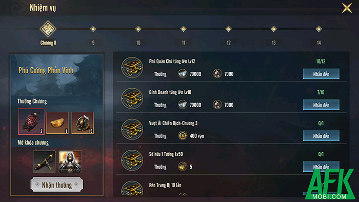Select the red talisman reward item
Screen dimensions: 359x202
[31, 122]
